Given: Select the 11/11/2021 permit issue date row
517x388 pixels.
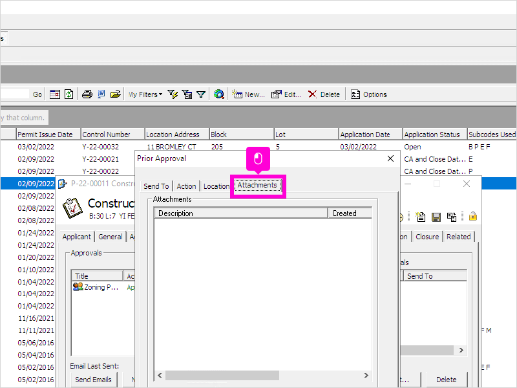Looking at the screenshot, I should coord(36,330).
